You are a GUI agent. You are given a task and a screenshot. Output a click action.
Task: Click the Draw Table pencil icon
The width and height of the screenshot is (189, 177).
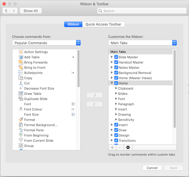click(x=21, y=94)
